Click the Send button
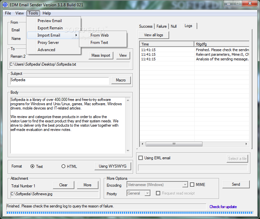This screenshot has height=219, width=260. (x=236, y=184)
